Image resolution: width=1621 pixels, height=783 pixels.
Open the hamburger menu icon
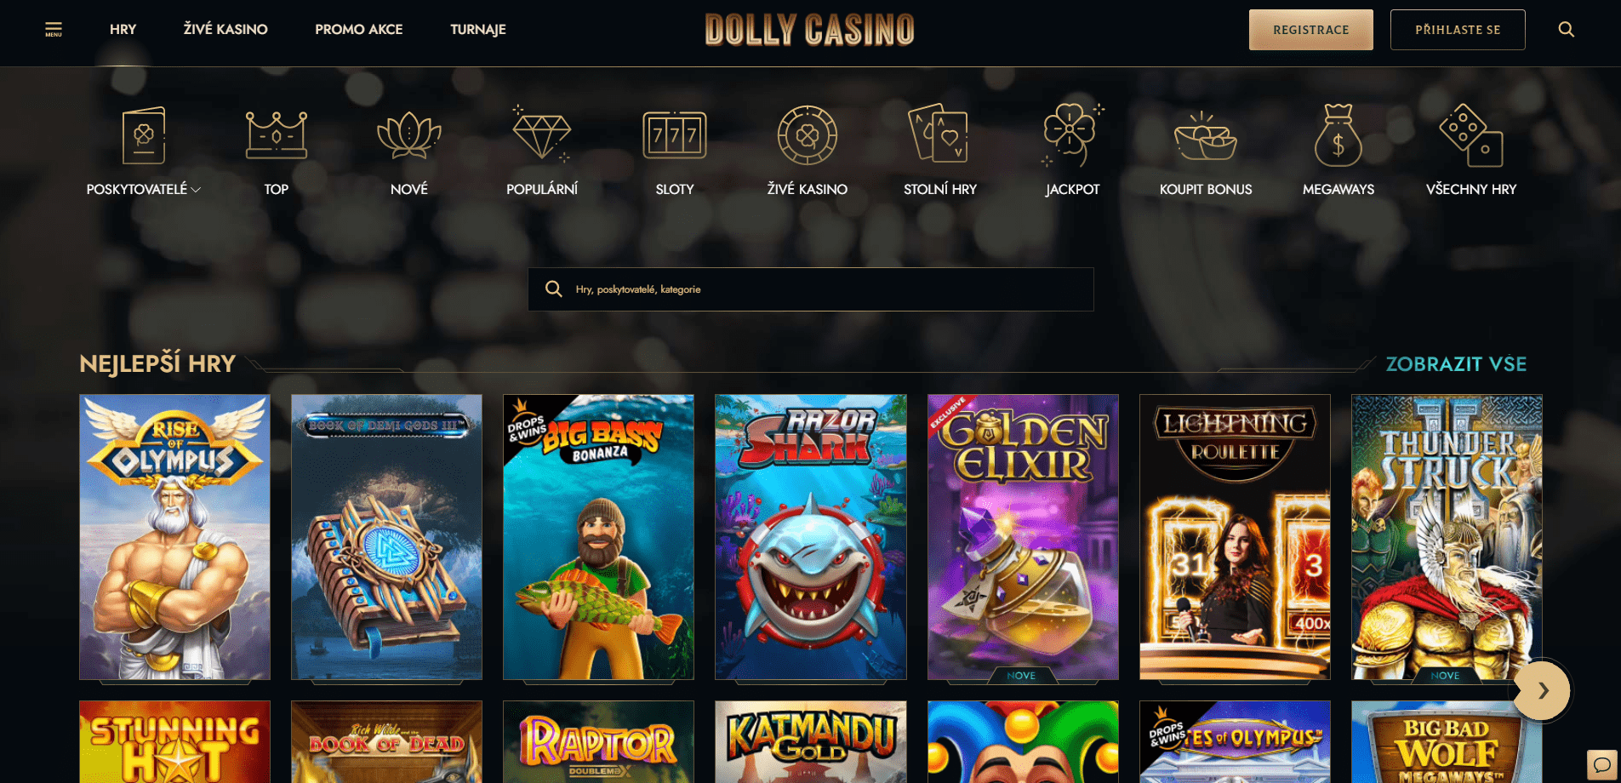pyautogui.click(x=54, y=30)
